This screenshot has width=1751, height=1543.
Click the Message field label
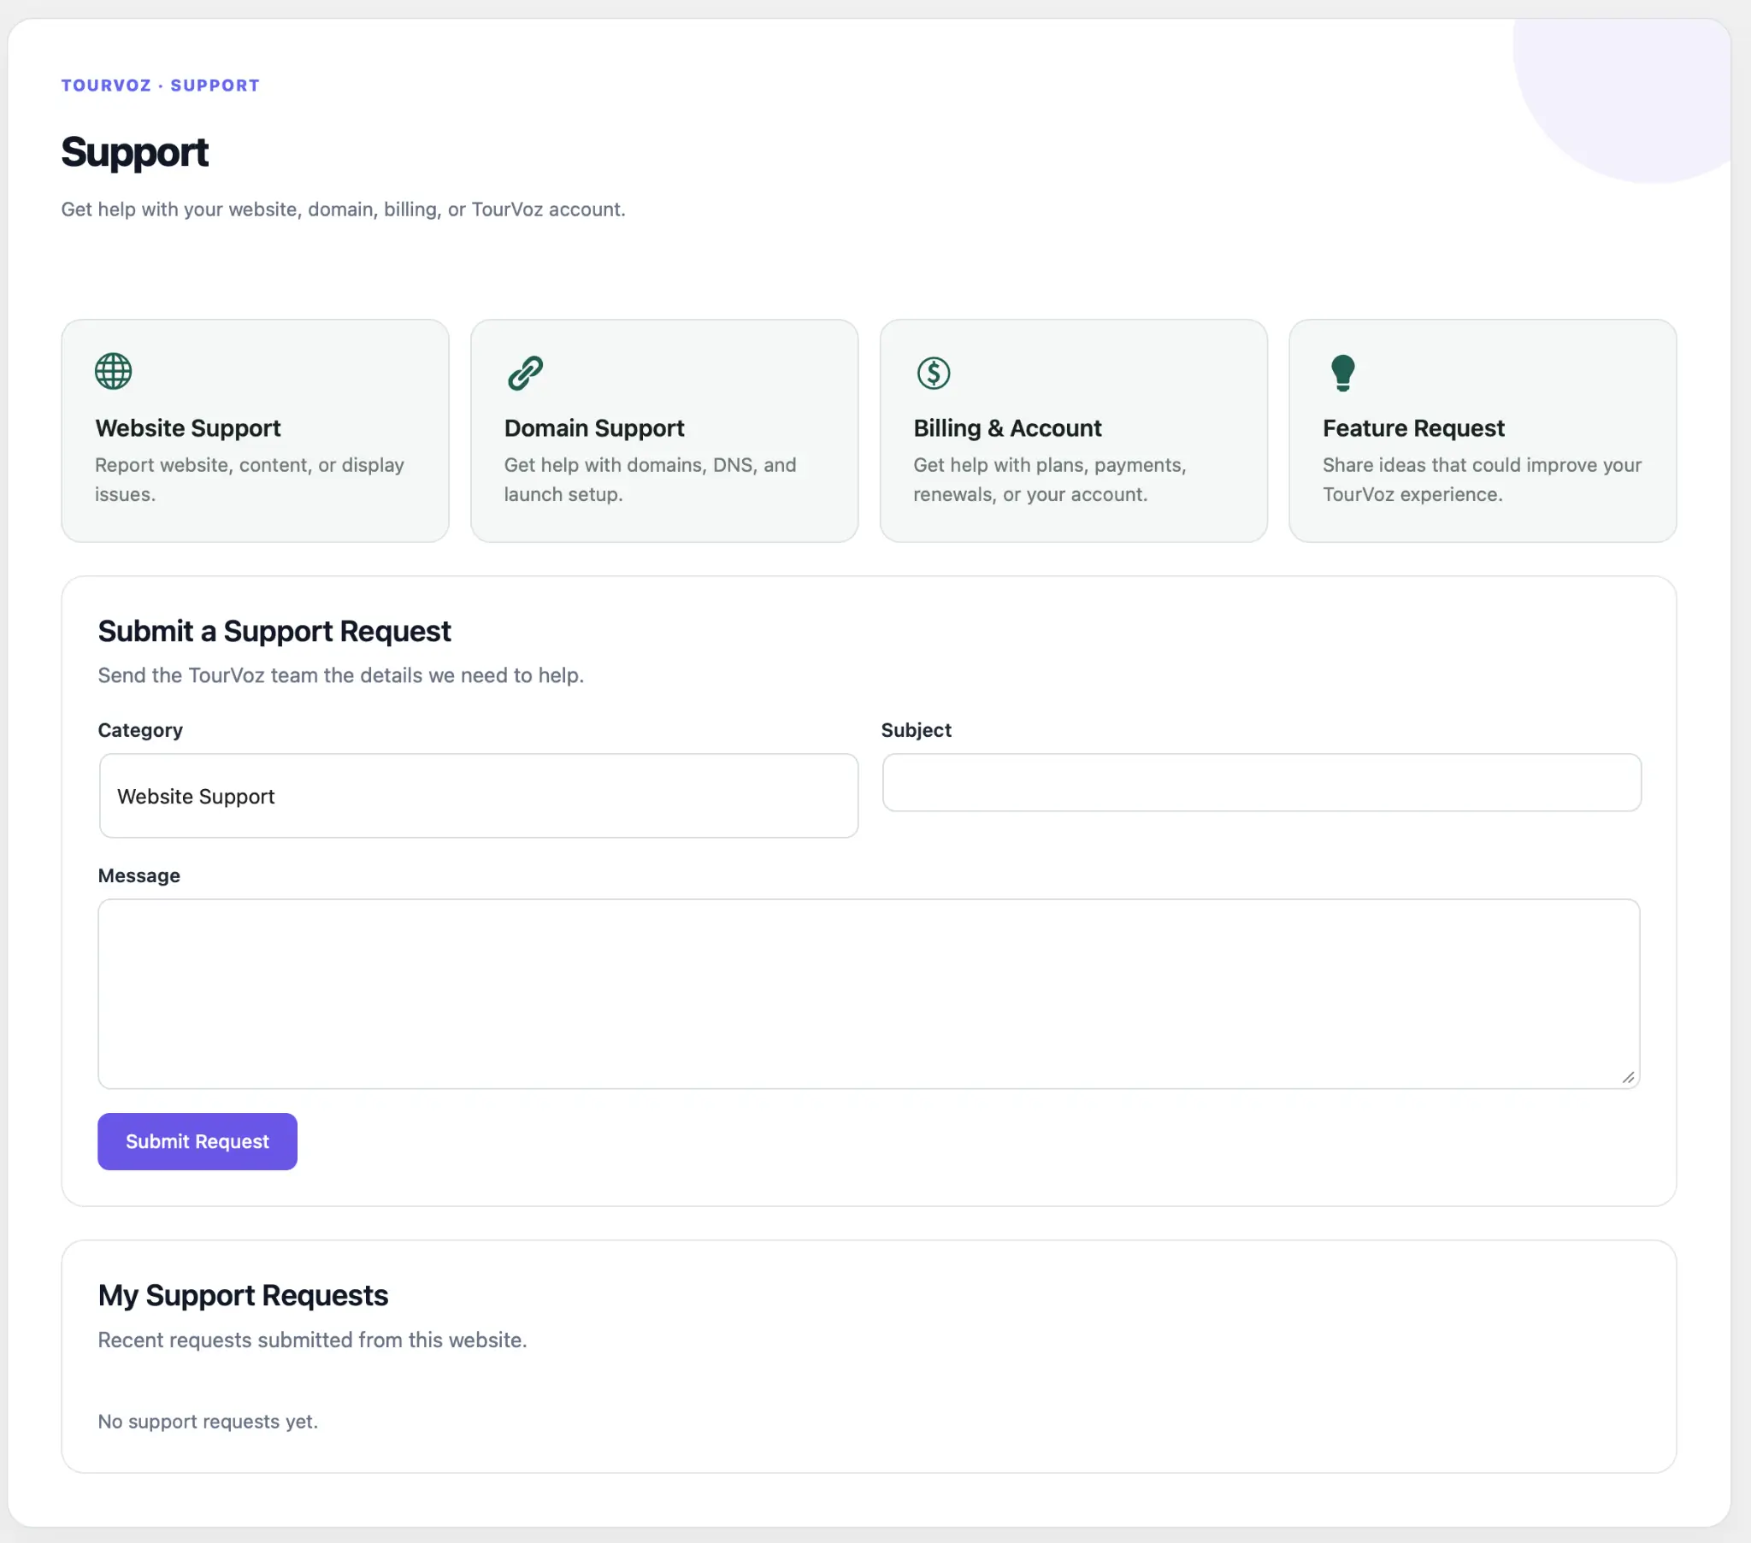[x=139, y=875]
